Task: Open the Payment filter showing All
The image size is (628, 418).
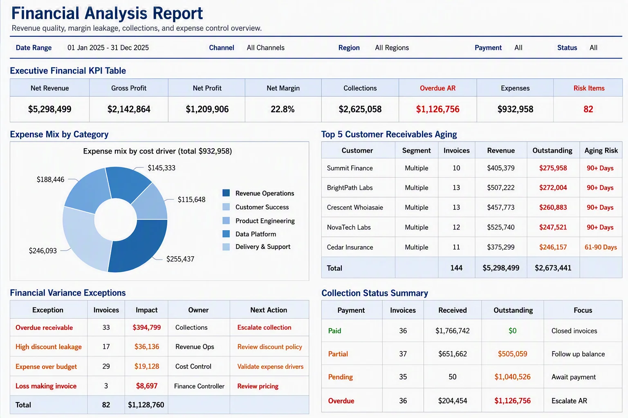Action: [x=518, y=48]
